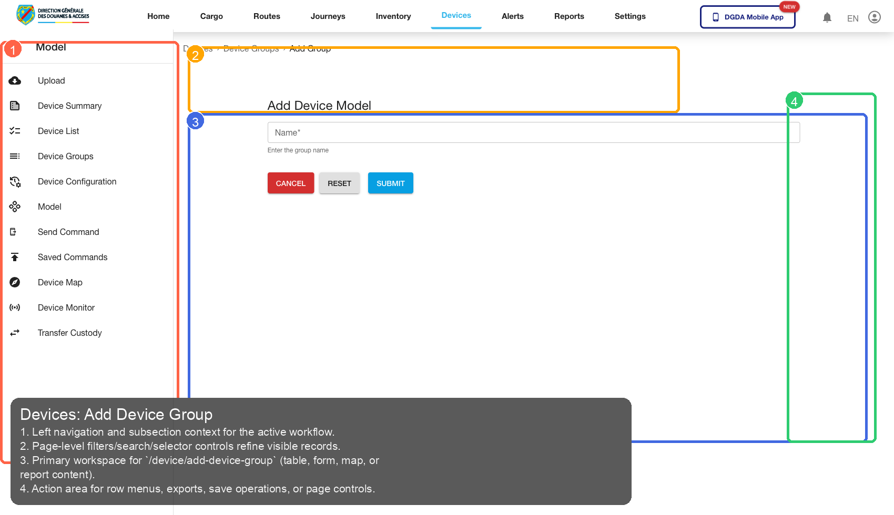Open the DGDA Mobile App link
The height and width of the screenshot is (515, 894).
coord(747,17)
